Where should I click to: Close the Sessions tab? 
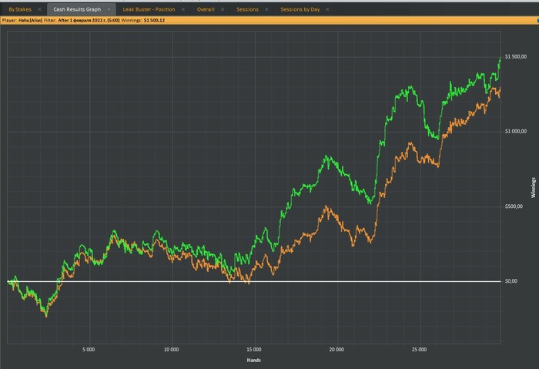tap(266, 9)
